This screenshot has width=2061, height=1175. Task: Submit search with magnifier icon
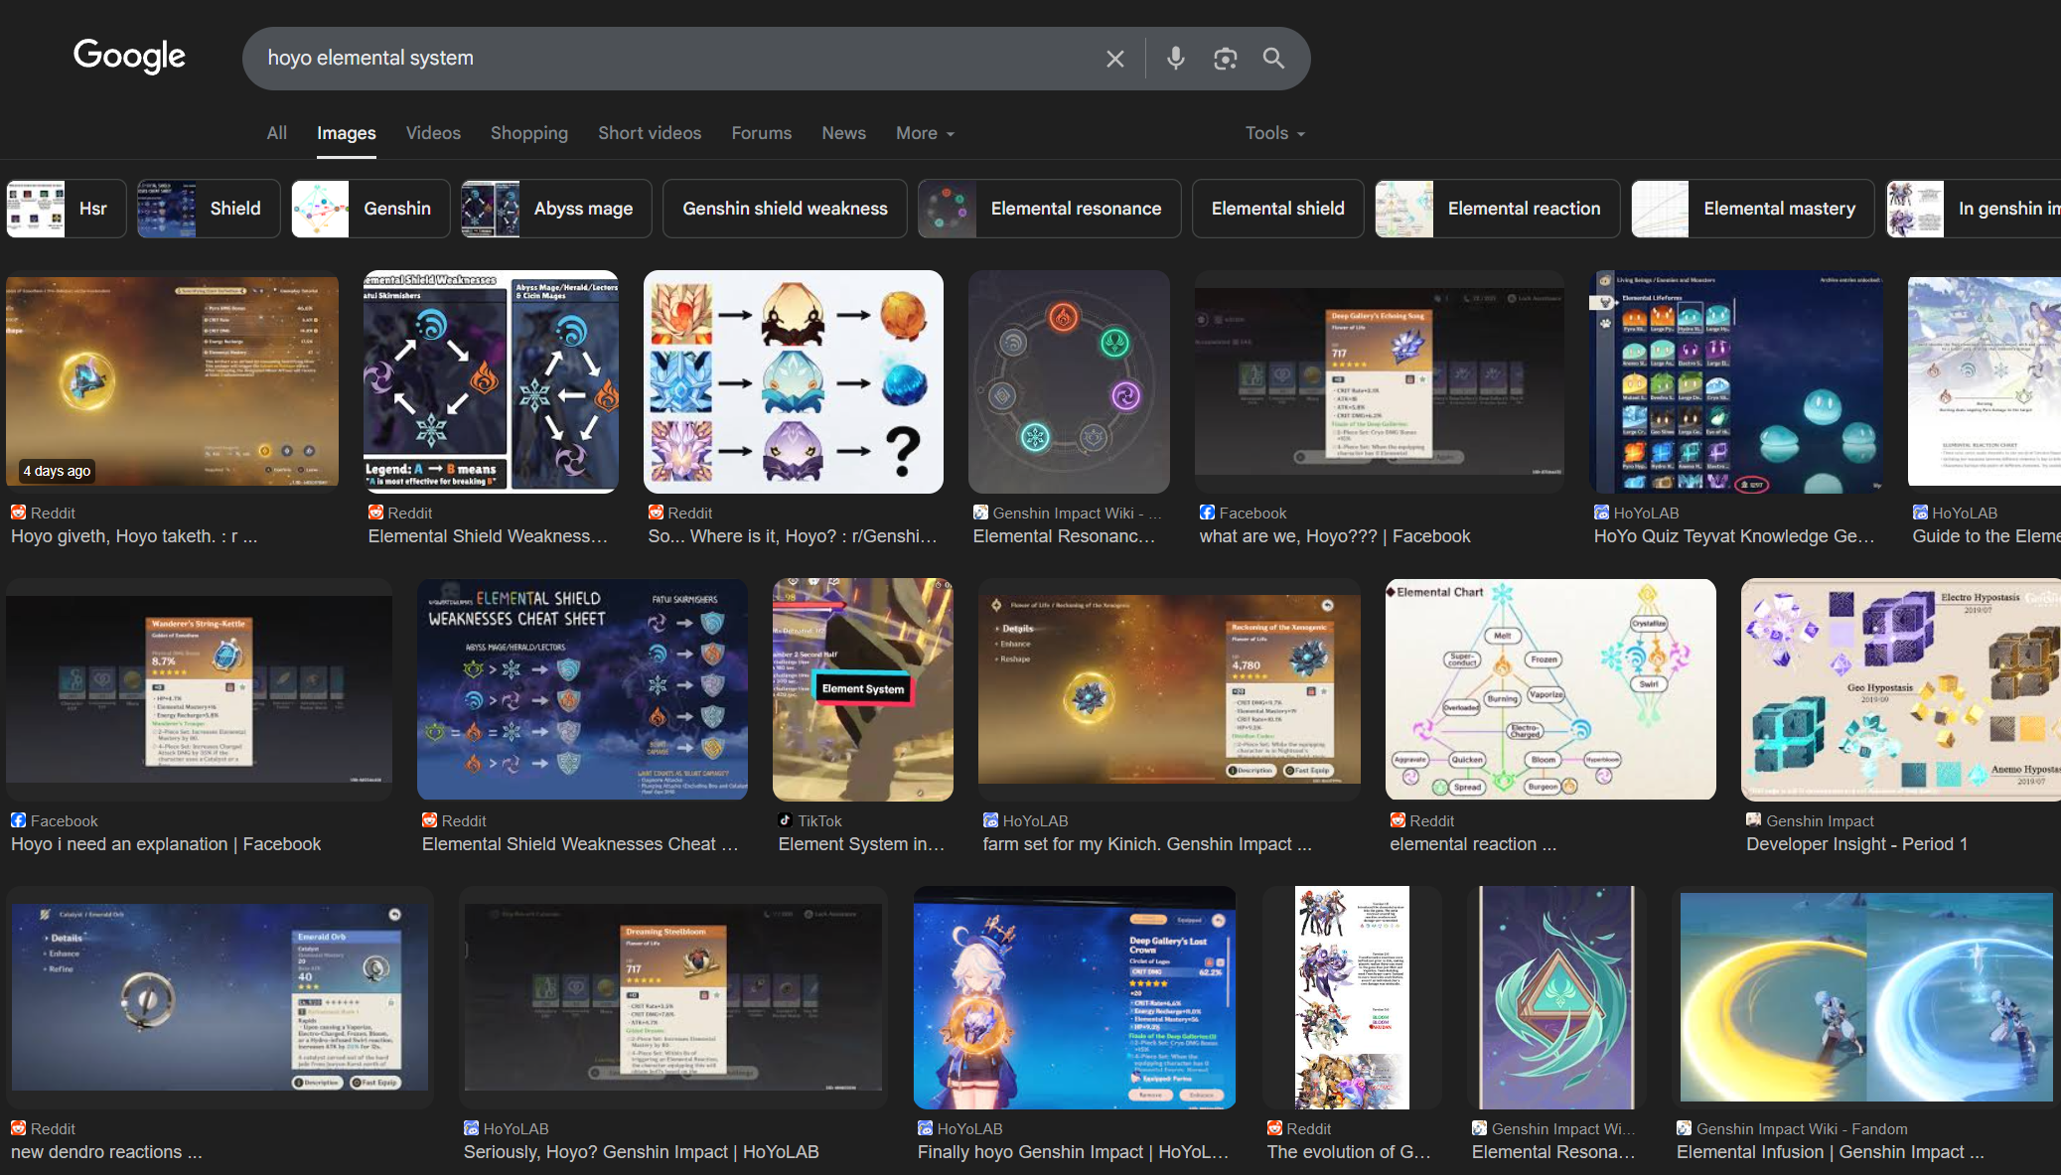1274,59
